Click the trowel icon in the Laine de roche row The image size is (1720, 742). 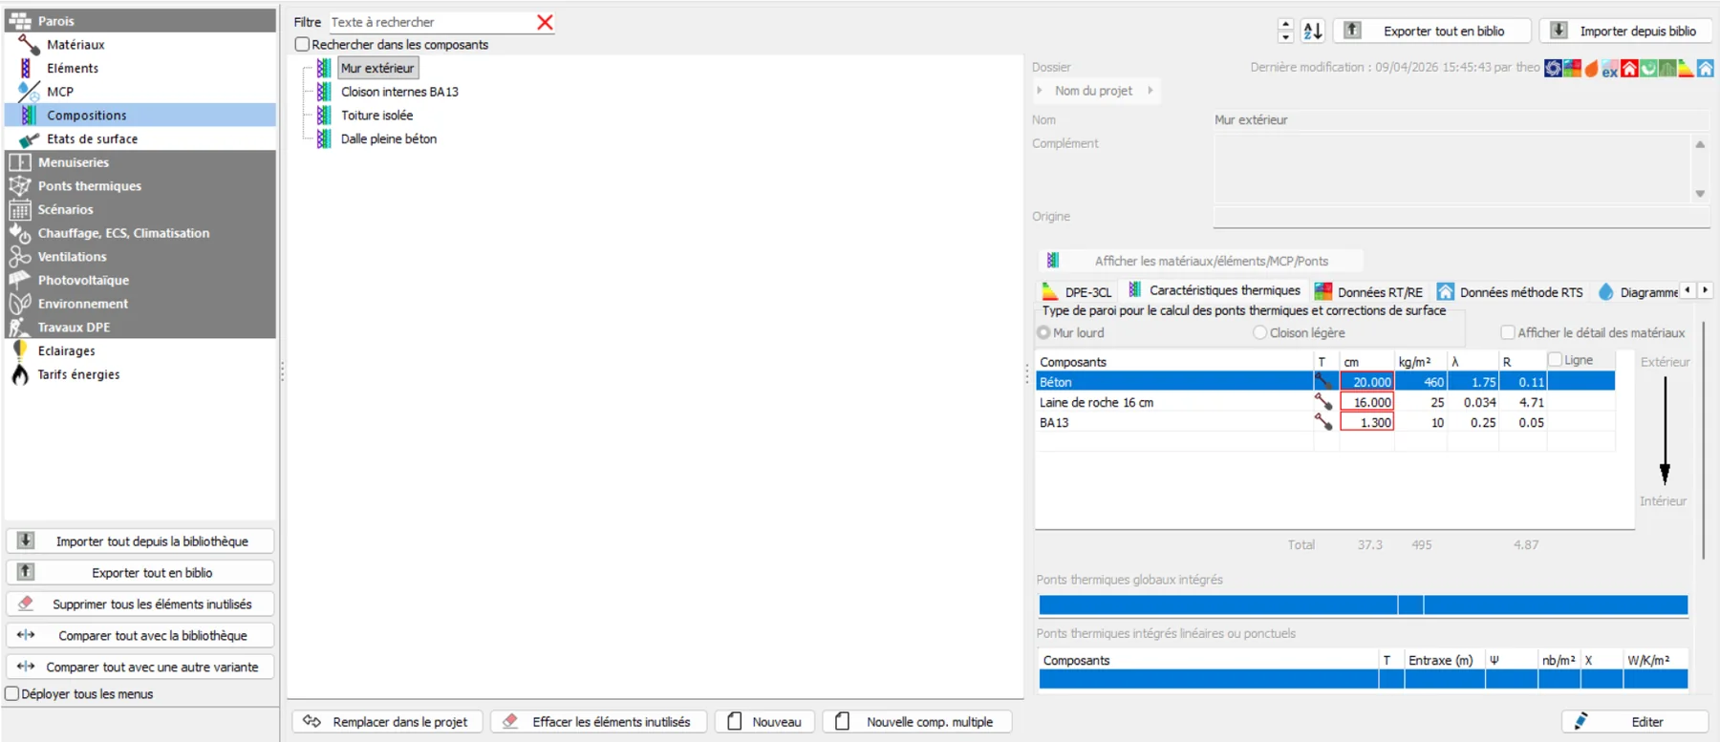(x=1323, y=402)
